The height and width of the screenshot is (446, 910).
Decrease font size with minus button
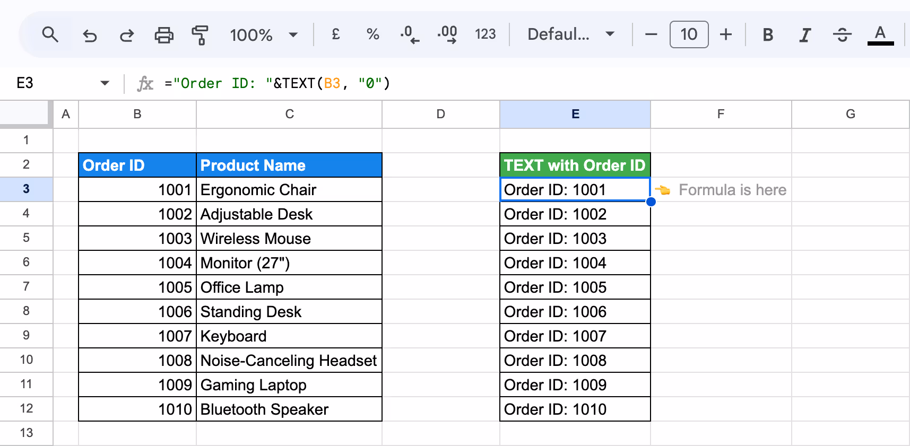click(x=651, y=35)
